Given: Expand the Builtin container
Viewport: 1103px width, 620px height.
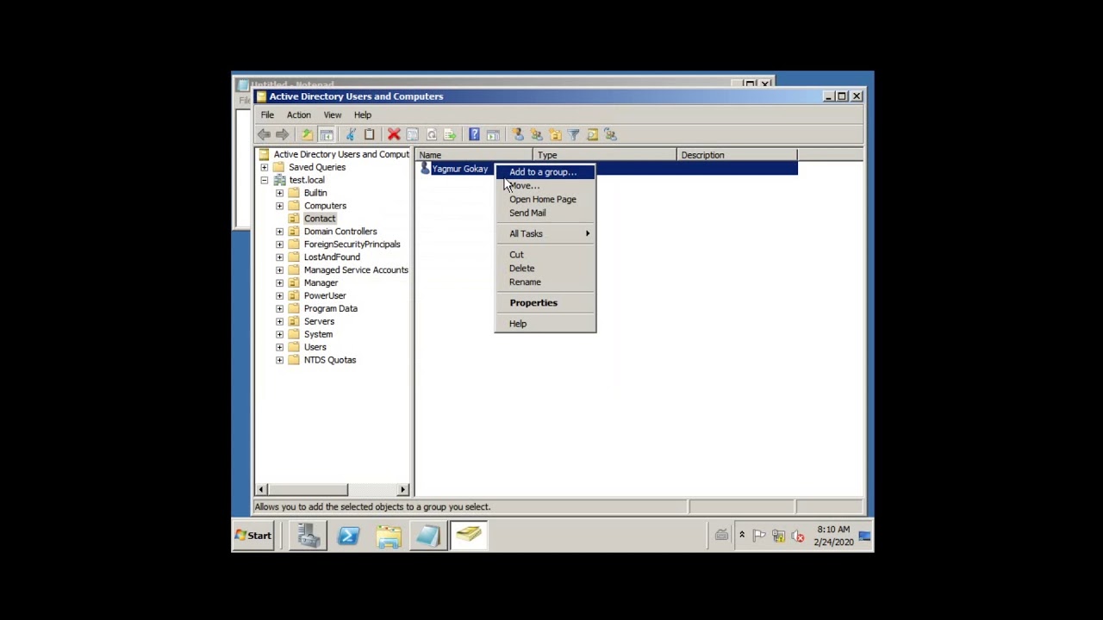Looking at the screenshot, I should pos(279,193).
